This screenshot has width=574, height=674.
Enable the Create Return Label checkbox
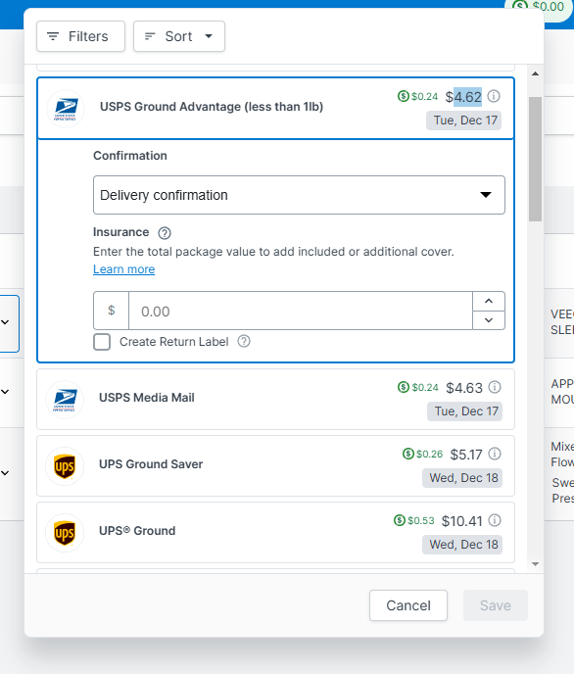coord(102,342)
